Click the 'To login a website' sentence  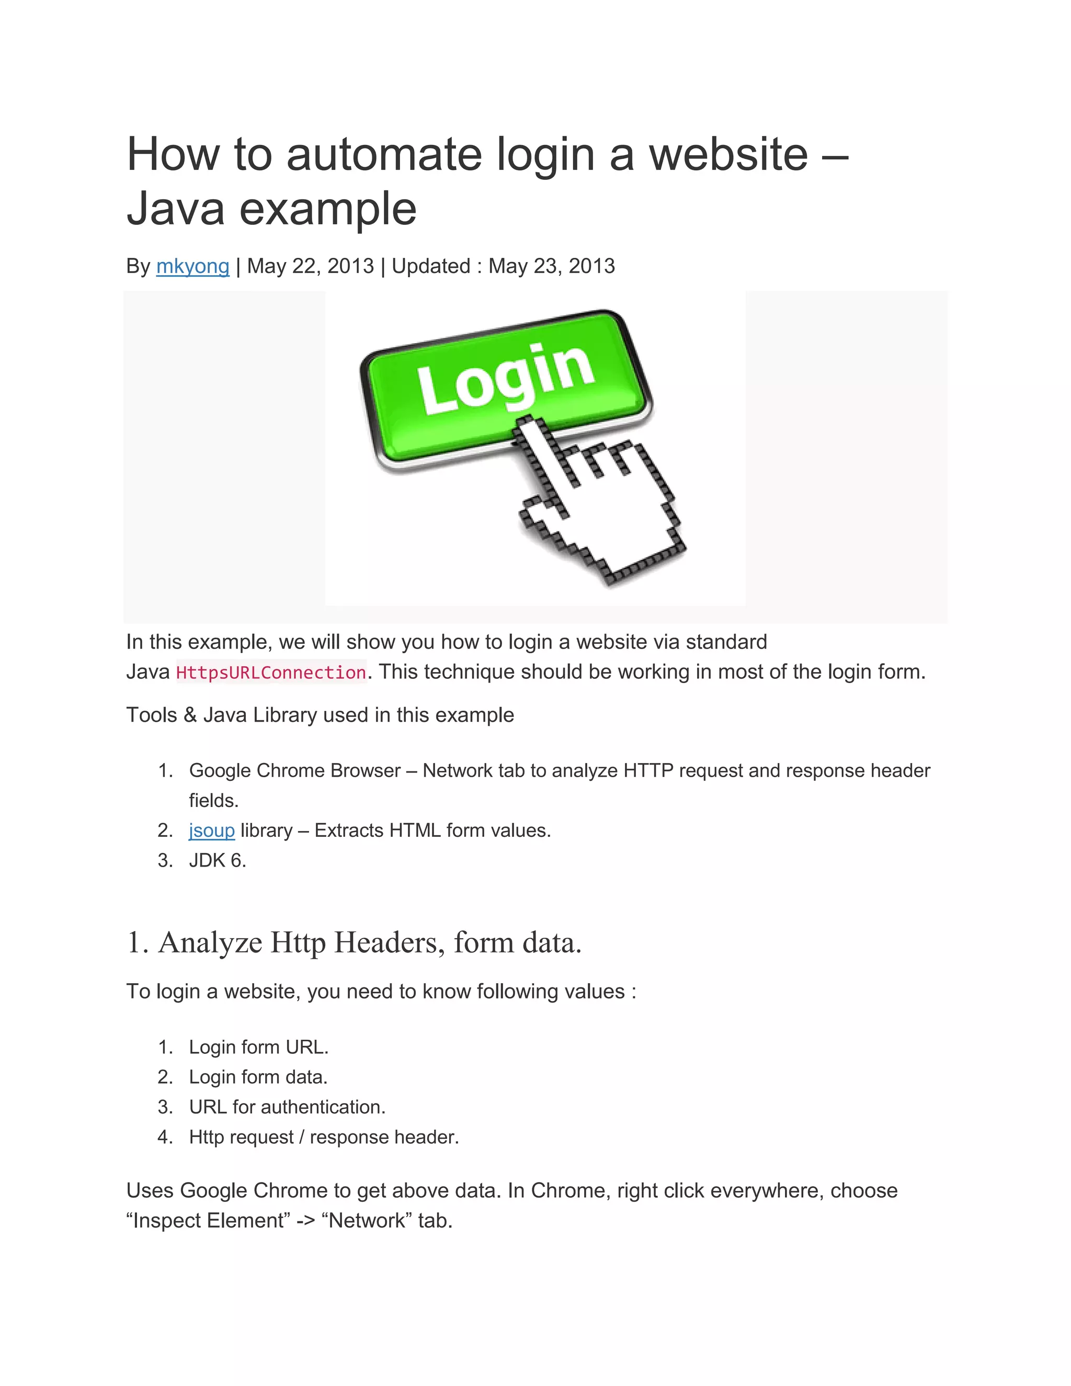point(381,991)
